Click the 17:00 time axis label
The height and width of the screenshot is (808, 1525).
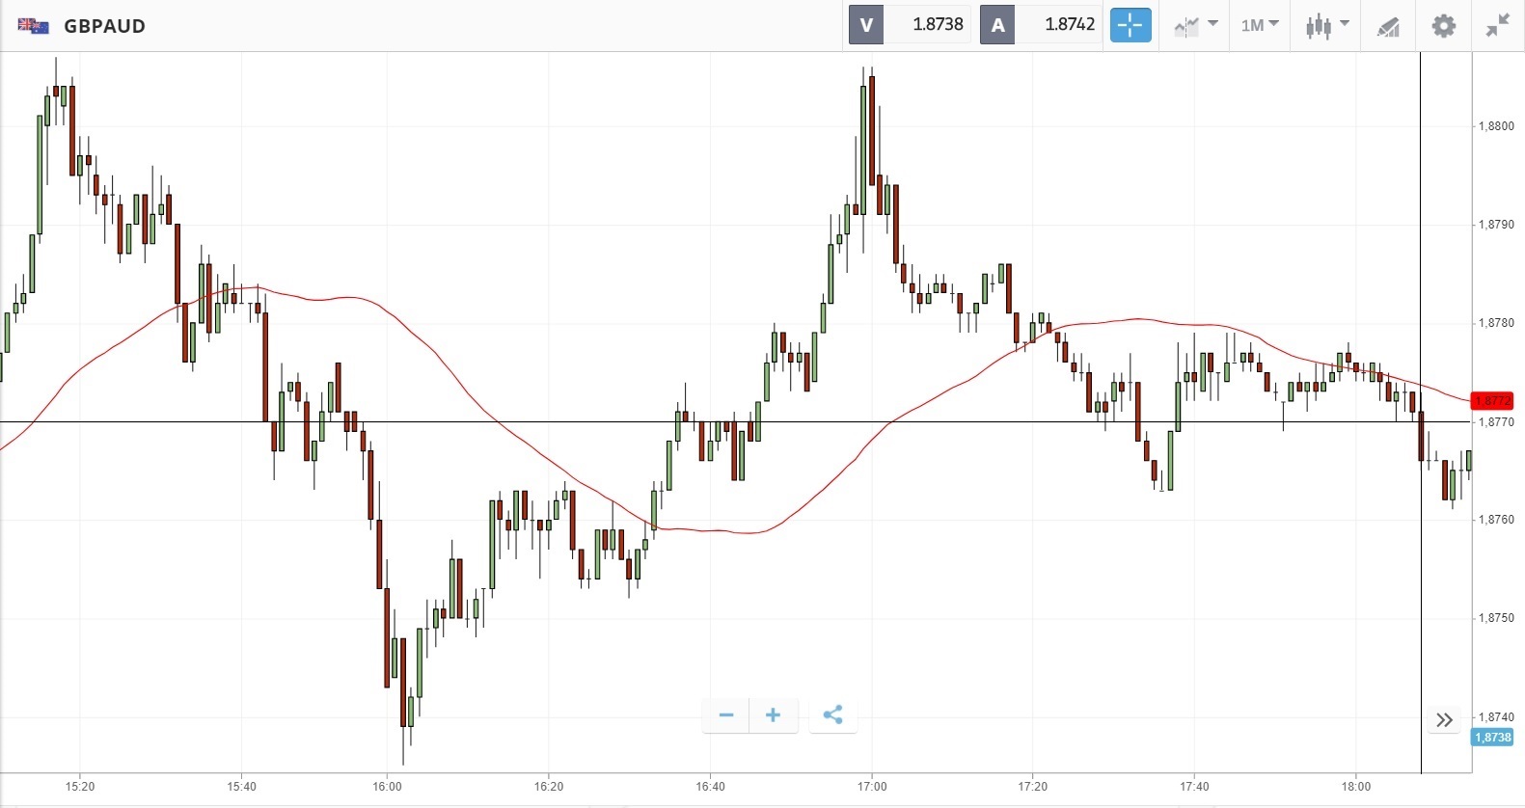coord(871,787)
